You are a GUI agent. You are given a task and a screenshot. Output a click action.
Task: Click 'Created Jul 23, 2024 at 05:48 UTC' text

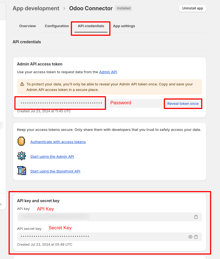45,245
